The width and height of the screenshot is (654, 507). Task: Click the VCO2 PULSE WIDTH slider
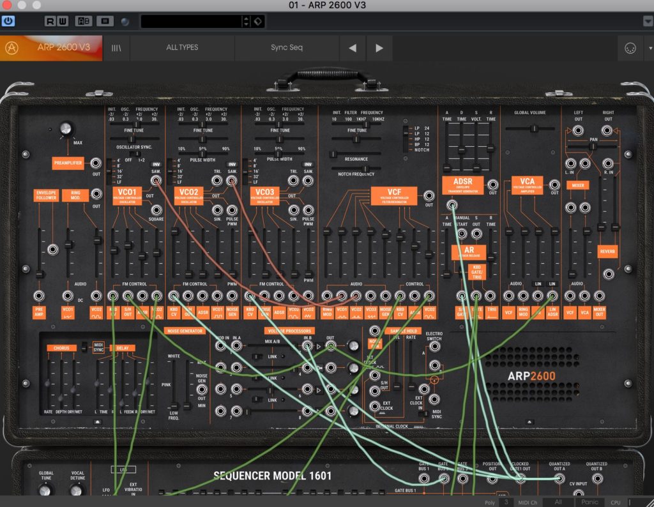pos(202,154)
